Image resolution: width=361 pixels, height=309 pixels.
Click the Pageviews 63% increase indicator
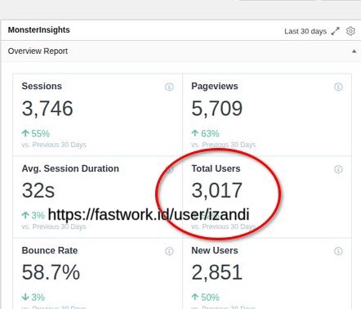tap(205, 133)
